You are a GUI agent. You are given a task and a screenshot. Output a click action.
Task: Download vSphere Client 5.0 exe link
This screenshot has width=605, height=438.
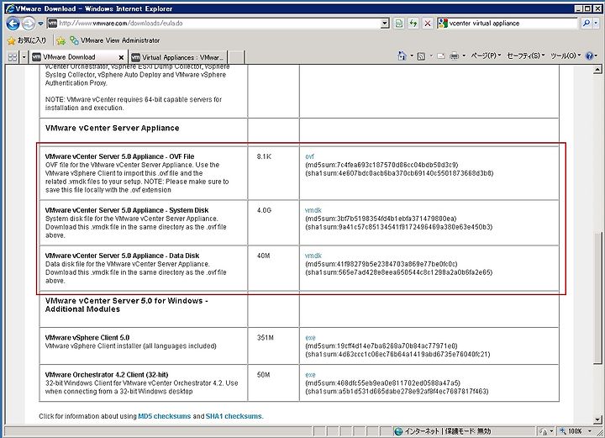point(310,338)
